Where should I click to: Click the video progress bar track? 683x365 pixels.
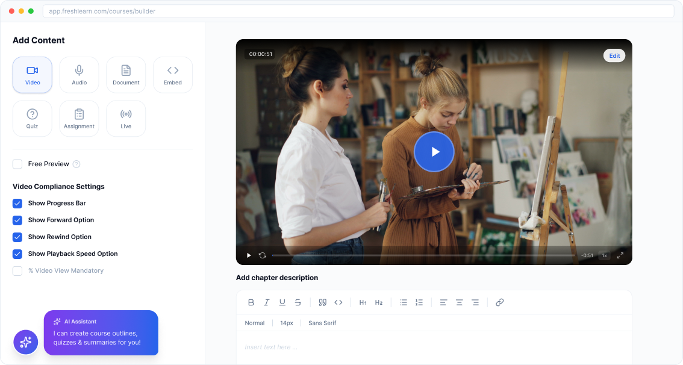[x=423, y=255]
